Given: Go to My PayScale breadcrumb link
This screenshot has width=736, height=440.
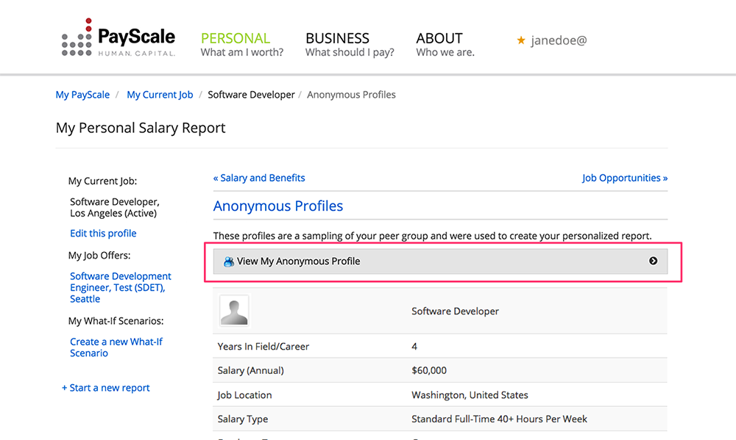Looking at the screenshot, I should coord(82,95).
